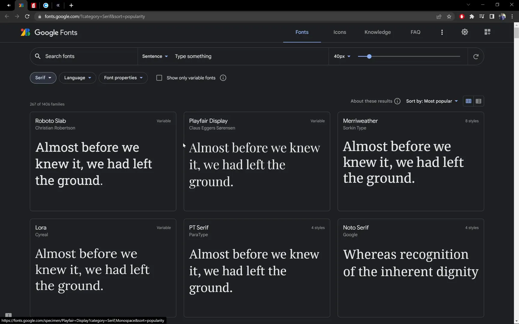Click the search magnifier icon

click(x=38, y=56)
